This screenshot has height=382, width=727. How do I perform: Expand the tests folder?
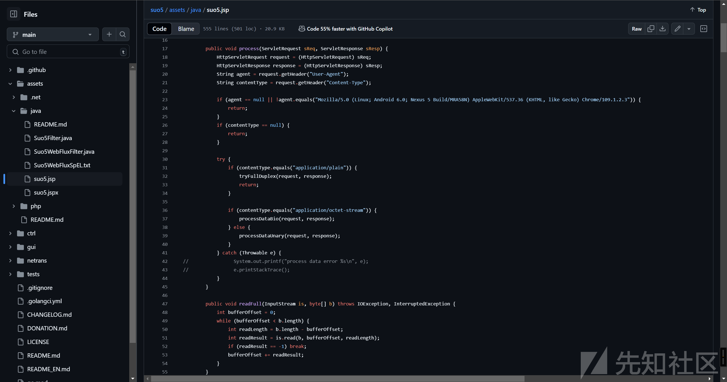point(10,274)
